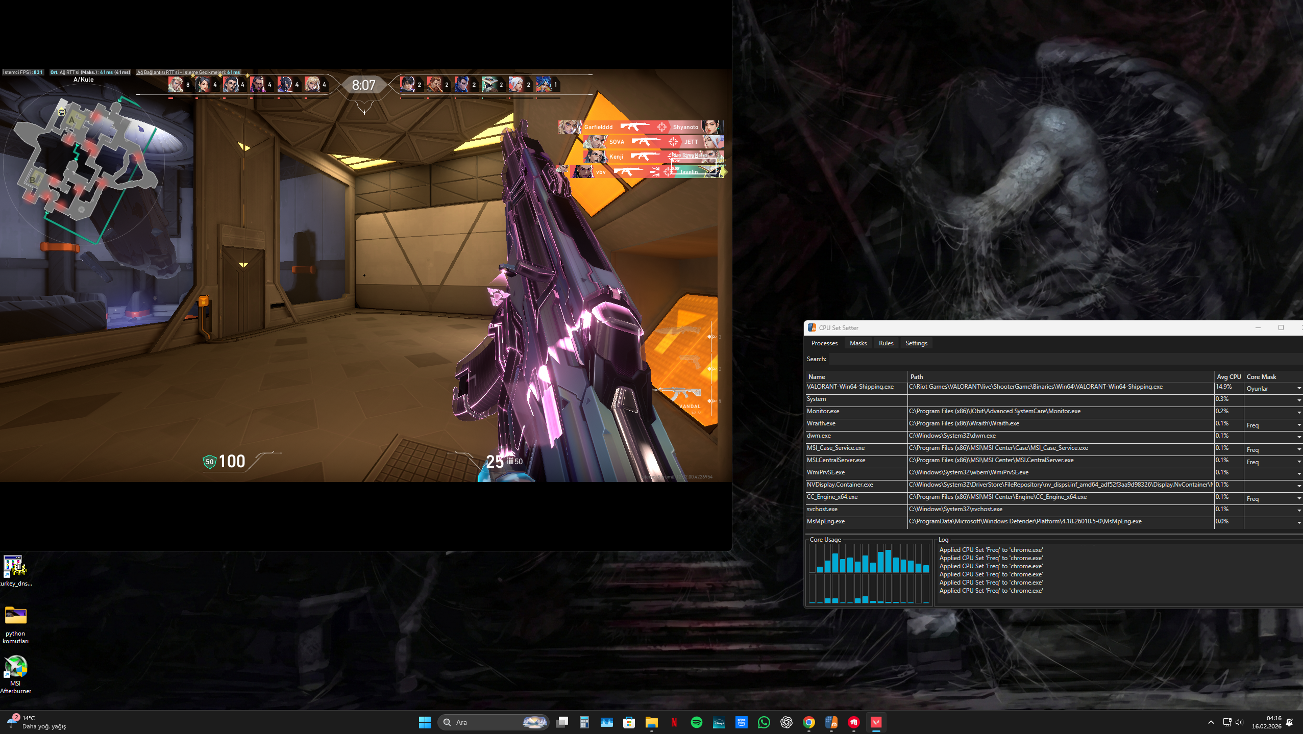Select the turkey_dns desktop shortcut
Viewport: 1303px width, 734px height.
coord(15,571)
